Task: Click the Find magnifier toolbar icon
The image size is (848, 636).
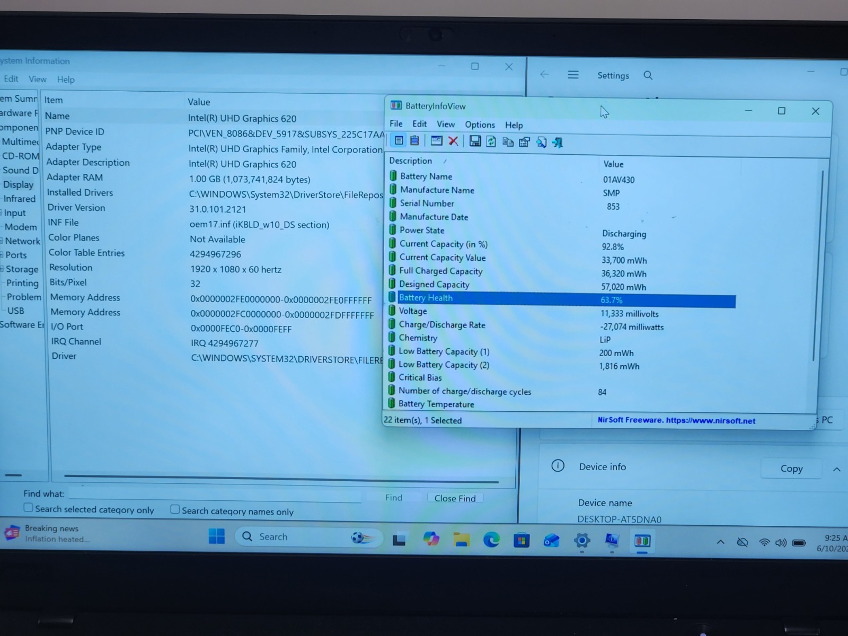Action: [x=541, y=142]
